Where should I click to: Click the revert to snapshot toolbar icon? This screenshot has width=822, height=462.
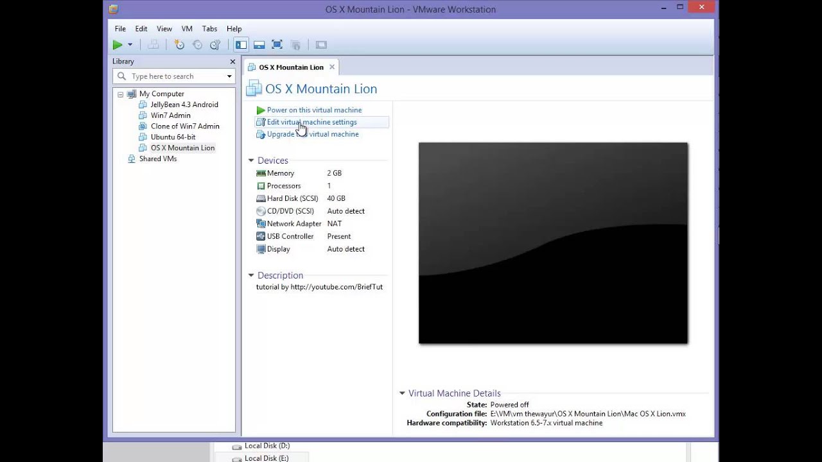[x=197, y=45]
